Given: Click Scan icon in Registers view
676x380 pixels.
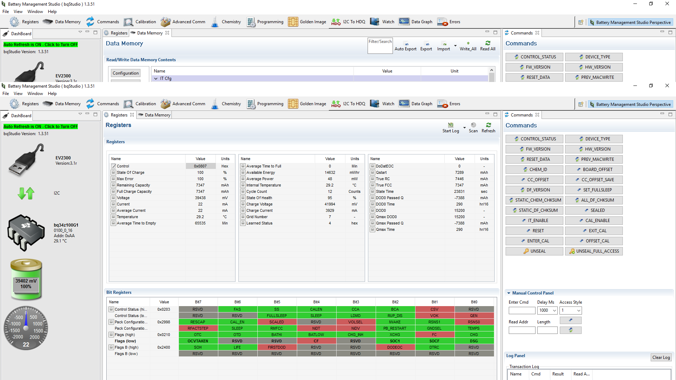Looking at the screenshot, I should coord(474,125).
